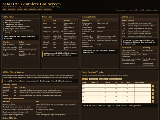Click the 'Optional expert-level proficiency' row
160x120 pixels.
40,115
